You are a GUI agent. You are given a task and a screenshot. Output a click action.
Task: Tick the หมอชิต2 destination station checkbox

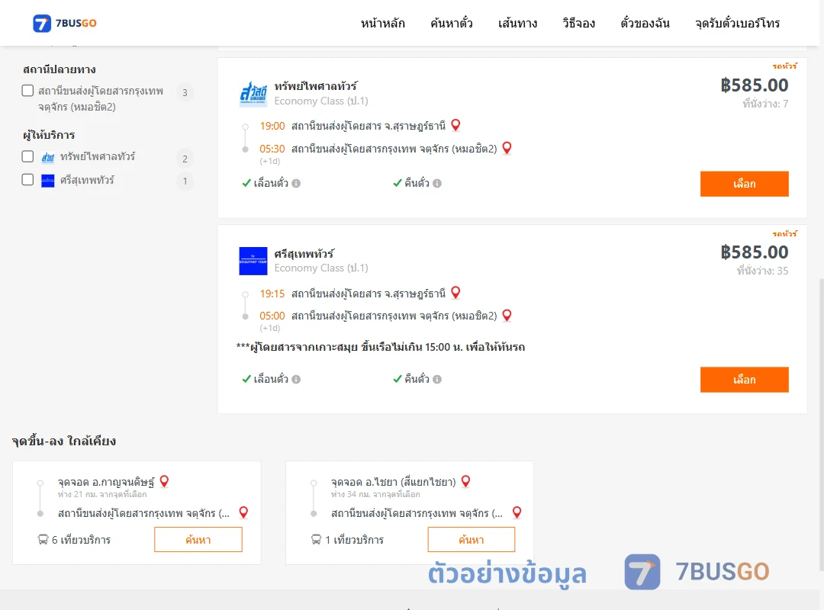28,91
